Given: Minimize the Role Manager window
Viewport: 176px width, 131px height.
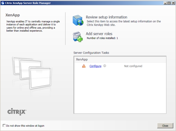Looking at the screenshot, I should click(x=165, y=3).
